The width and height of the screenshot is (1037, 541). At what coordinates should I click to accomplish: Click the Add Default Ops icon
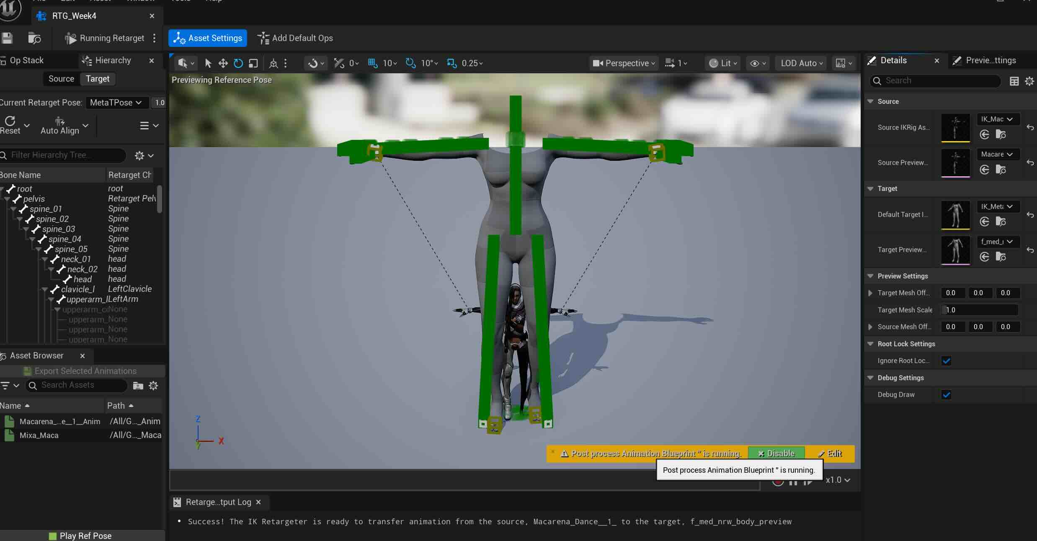point(263,38)
